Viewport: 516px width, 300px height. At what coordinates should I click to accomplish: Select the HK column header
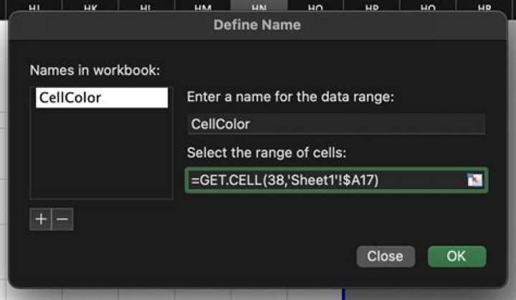click(90, 7)
